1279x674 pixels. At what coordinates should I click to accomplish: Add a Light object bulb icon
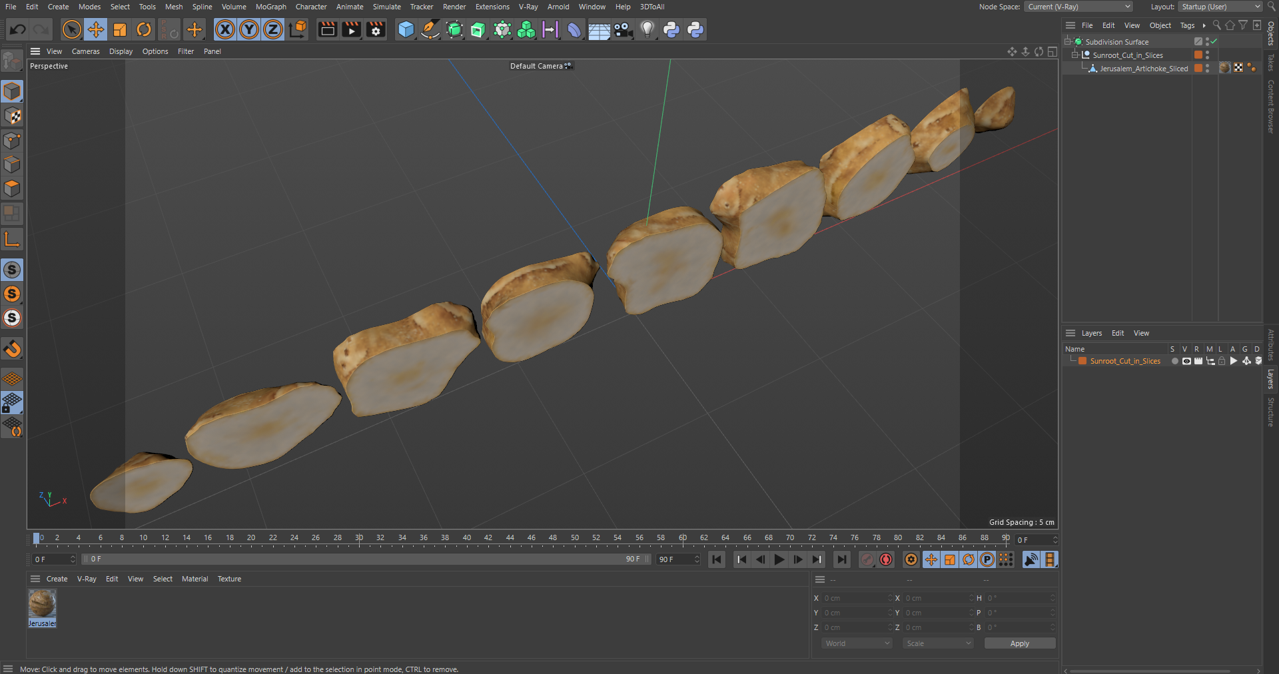[647, 29]
